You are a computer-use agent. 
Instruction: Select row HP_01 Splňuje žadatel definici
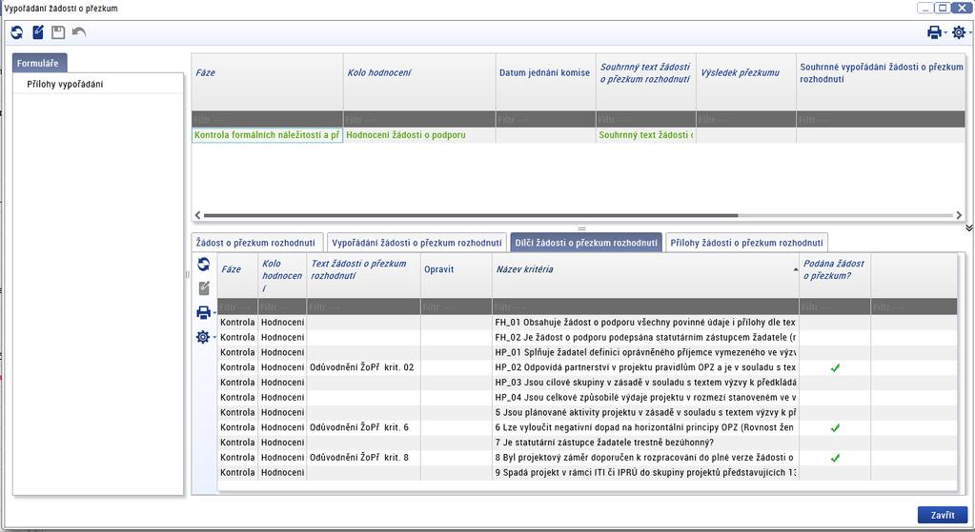(587, 352)
